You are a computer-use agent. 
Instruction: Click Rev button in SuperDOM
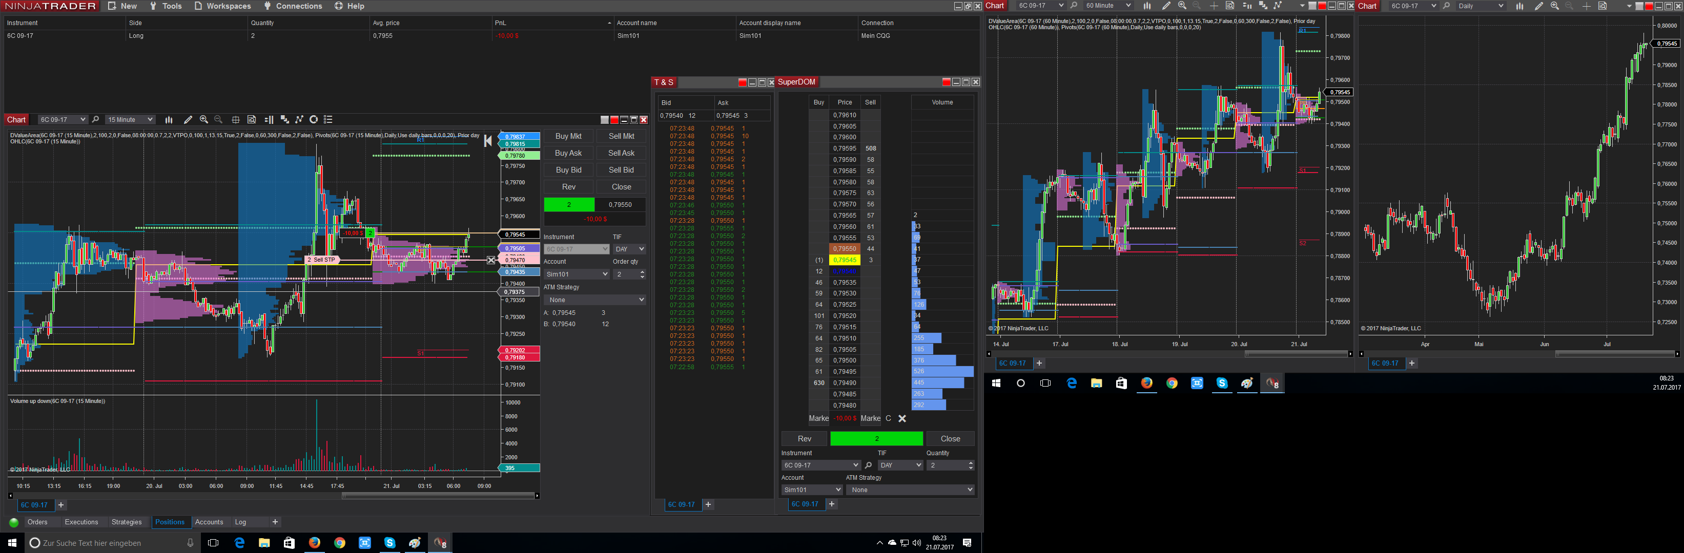[804, 439]
